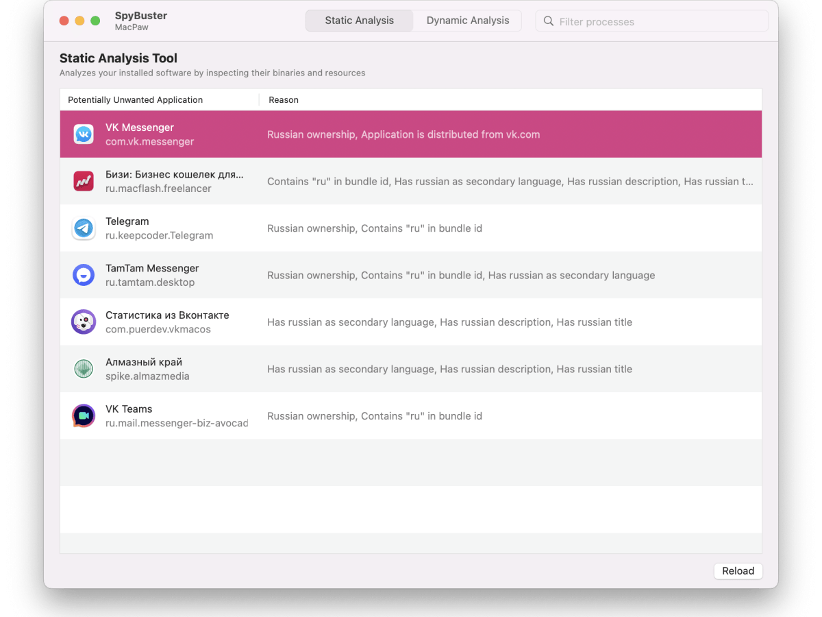Click the VK Teams camera icon

tap(84, 416)
